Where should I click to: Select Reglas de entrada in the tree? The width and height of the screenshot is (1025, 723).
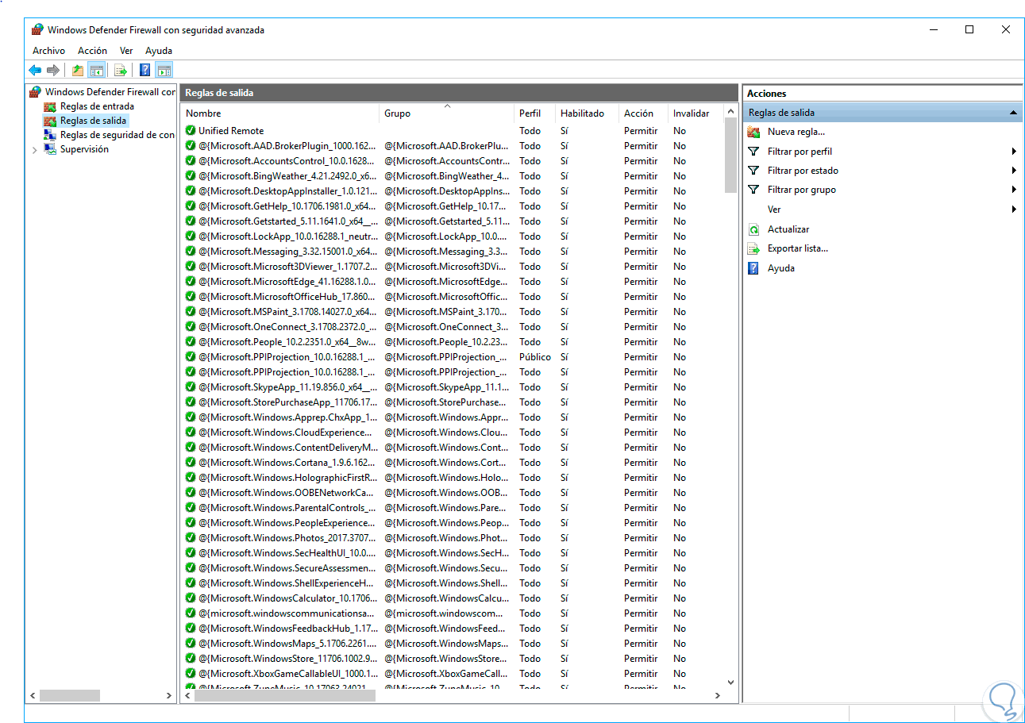97,106
